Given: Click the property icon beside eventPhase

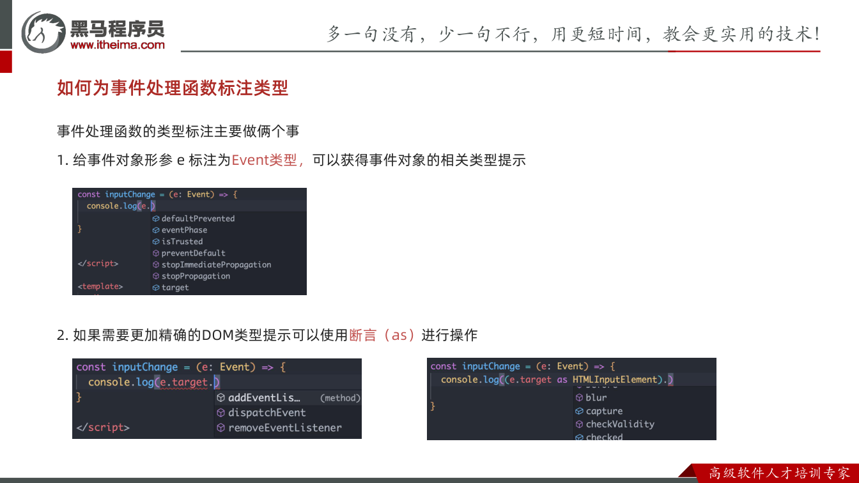Looking at the screenshot, I should (x=156, y=230).
